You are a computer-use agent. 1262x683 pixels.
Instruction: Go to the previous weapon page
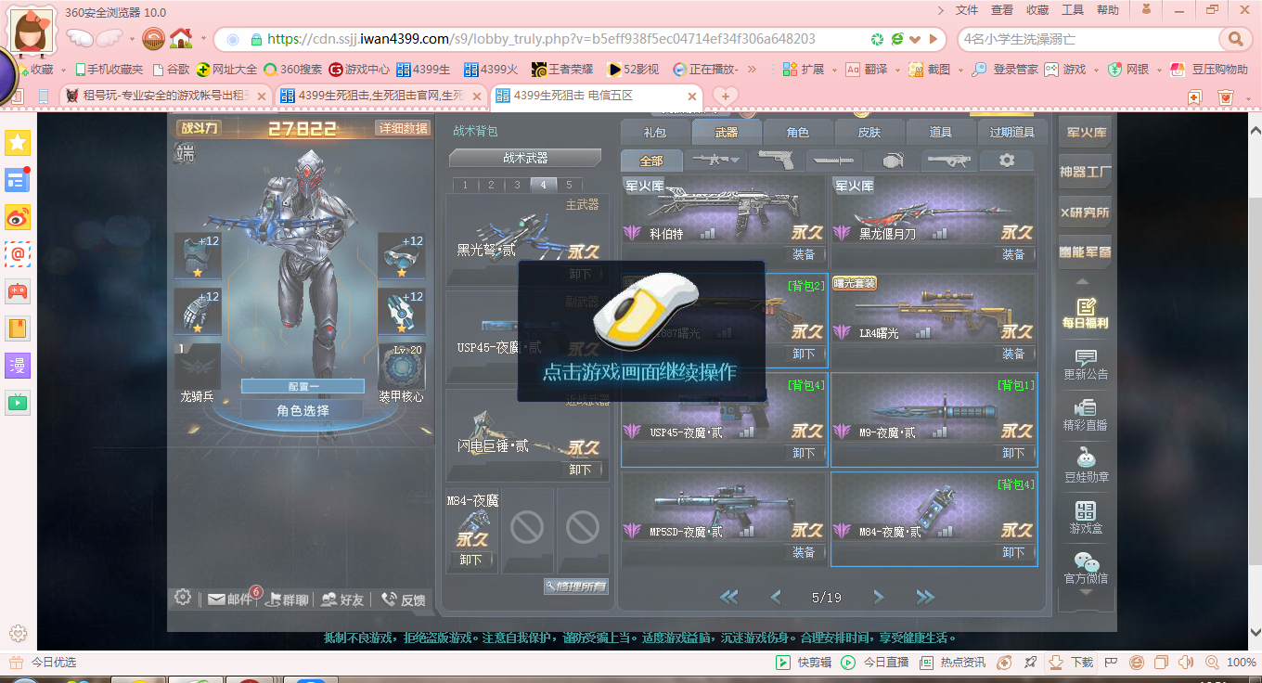coord(776,597)
